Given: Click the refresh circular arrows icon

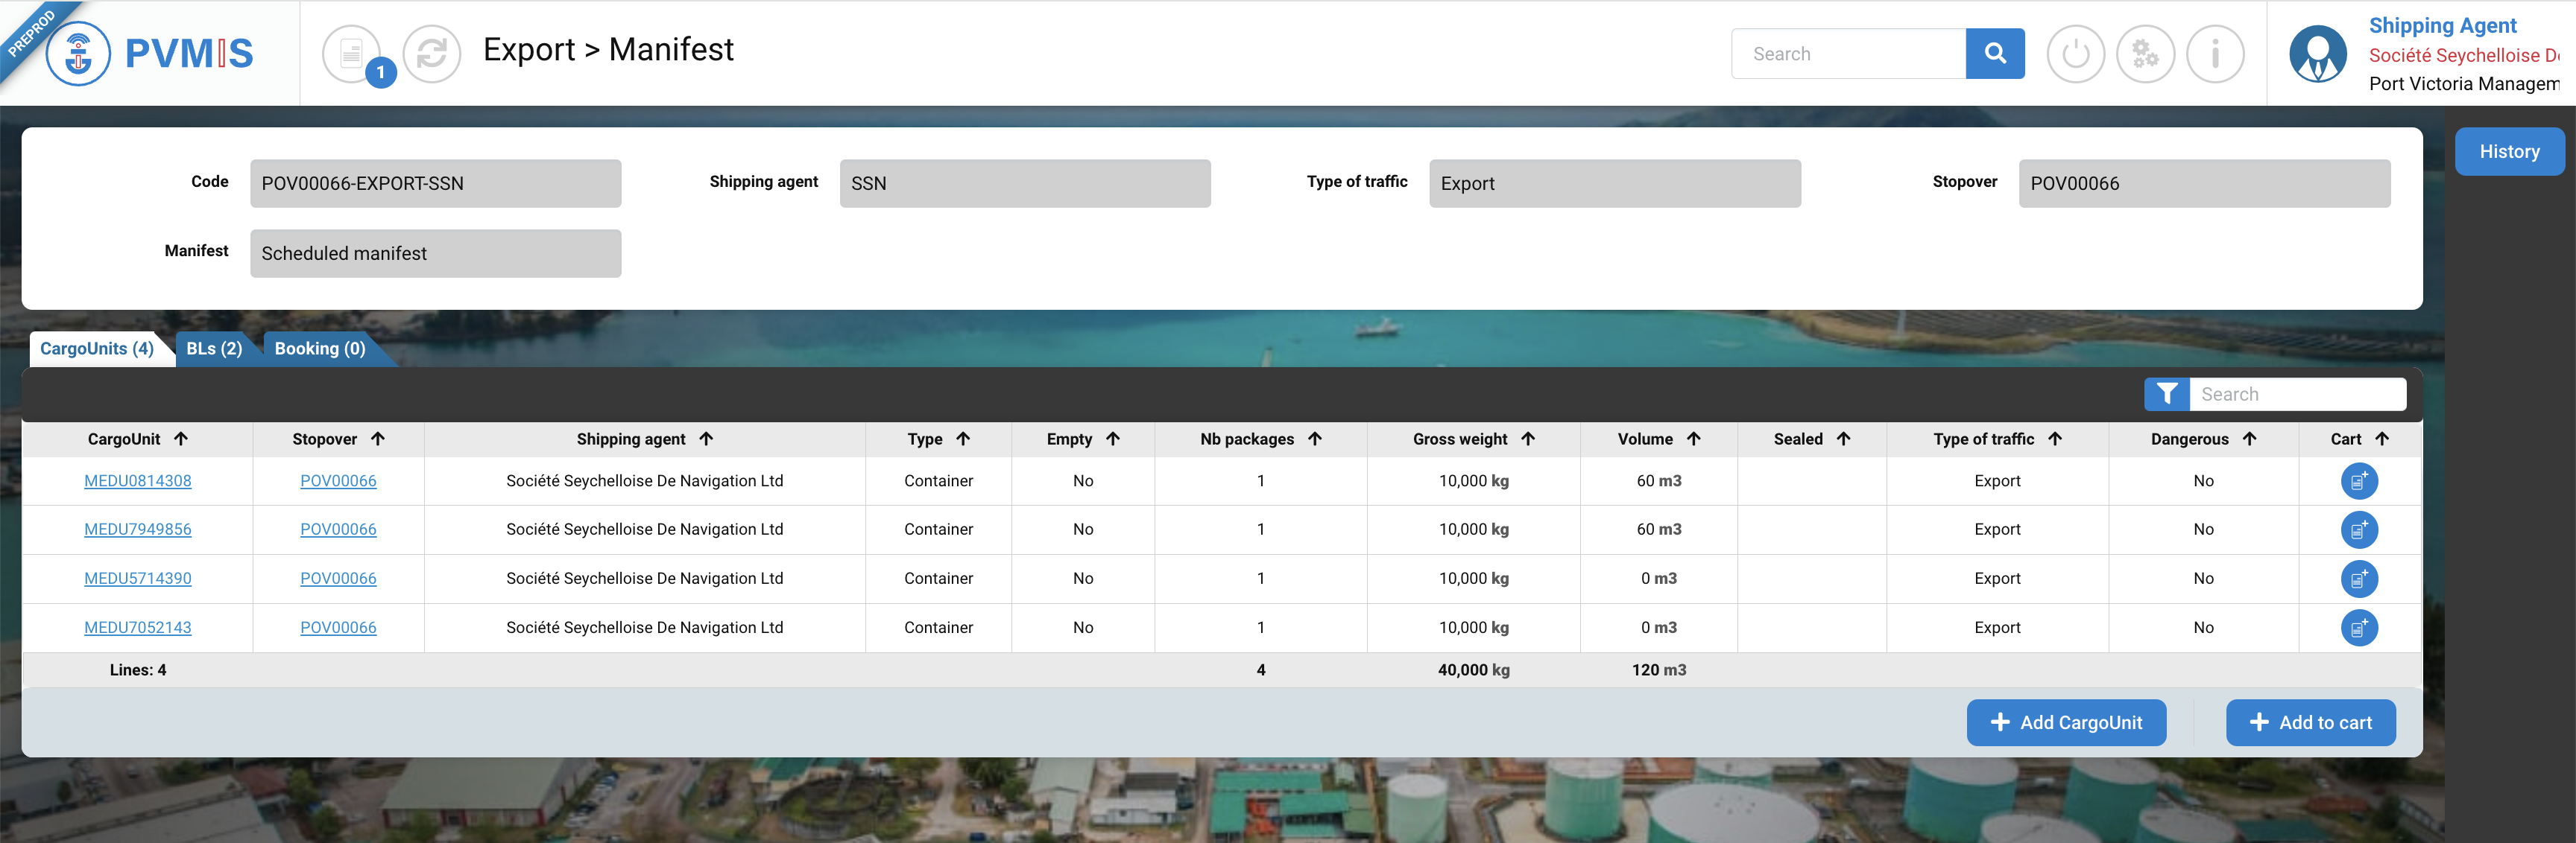Looking at the screenshot, I should [431, 54].
